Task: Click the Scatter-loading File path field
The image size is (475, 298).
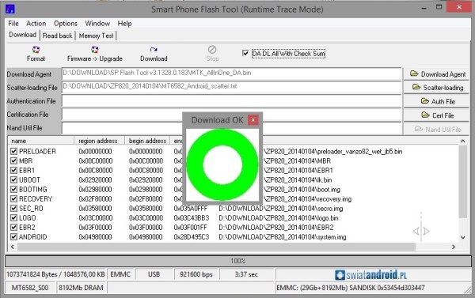Action: [232, 87]
